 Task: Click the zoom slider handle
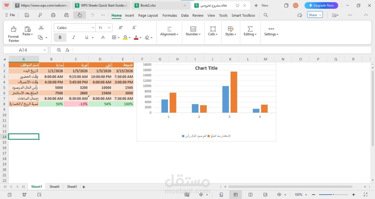pos(333,195)
